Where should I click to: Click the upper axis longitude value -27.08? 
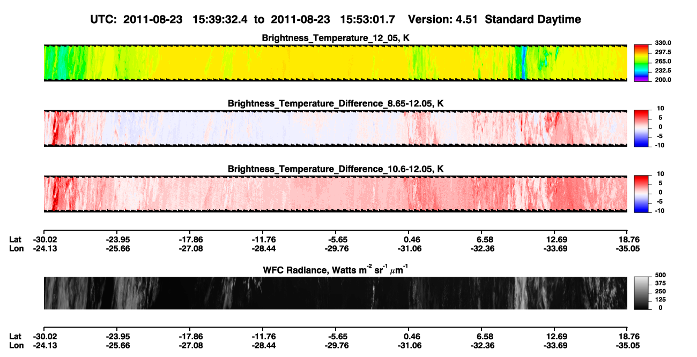(x=190, y=248)
